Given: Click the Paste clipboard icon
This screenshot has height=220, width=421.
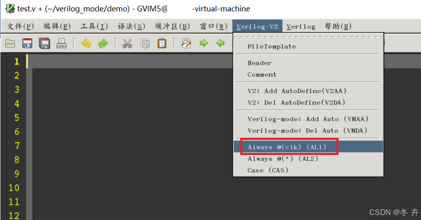Looking at the screenshot, I should point(162,43).
